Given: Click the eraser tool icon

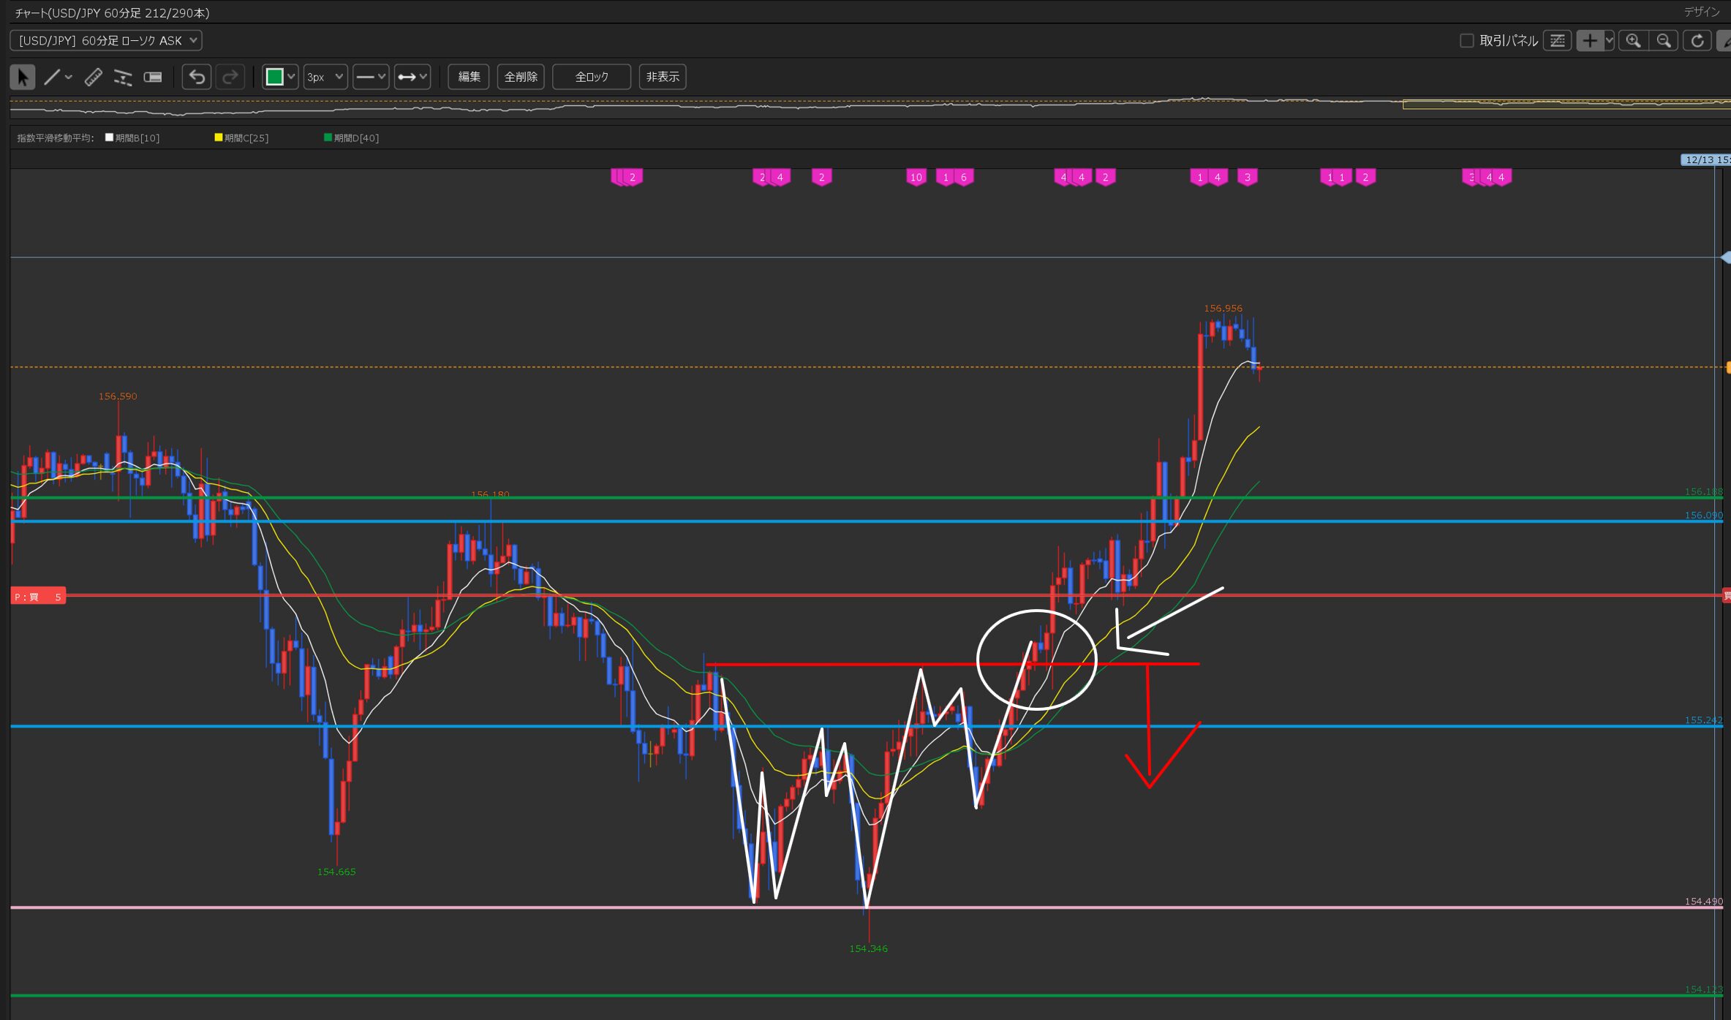Looking at the screenshot, I should 152,77.
